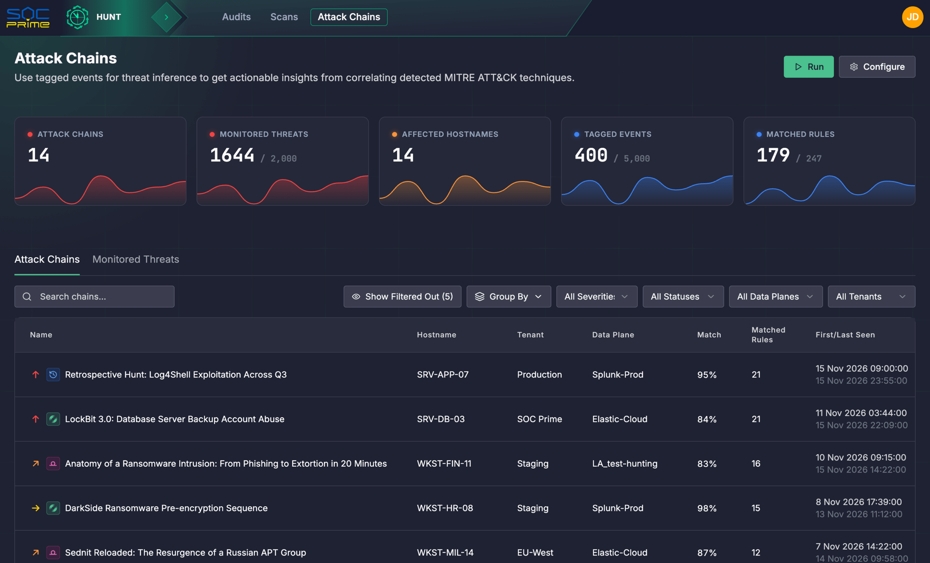Toggle Show Filtered Out (5)

[403, 297]
